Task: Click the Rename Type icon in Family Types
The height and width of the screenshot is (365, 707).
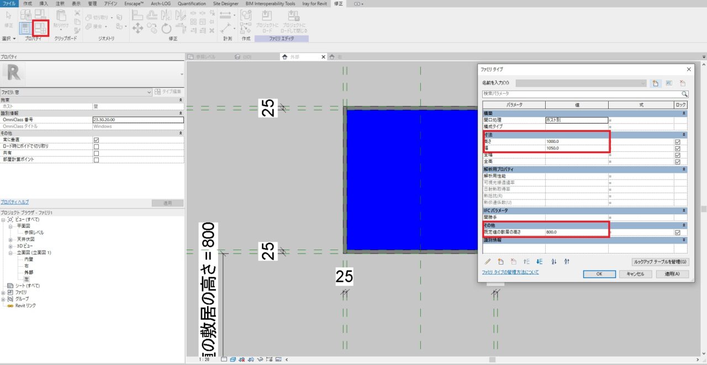Action: 669,83
